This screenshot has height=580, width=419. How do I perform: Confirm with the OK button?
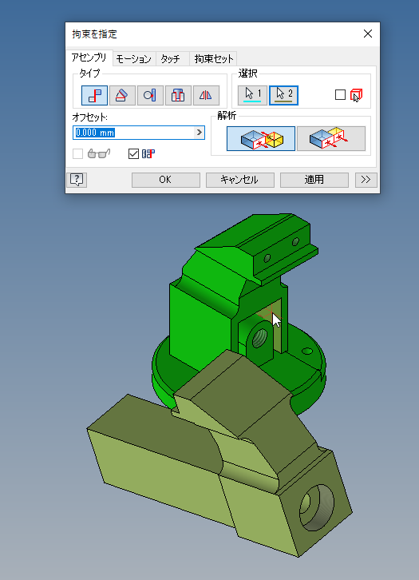coord(165,180)
